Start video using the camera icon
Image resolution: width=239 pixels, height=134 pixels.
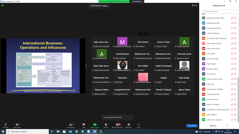click(x=17, y=125)
